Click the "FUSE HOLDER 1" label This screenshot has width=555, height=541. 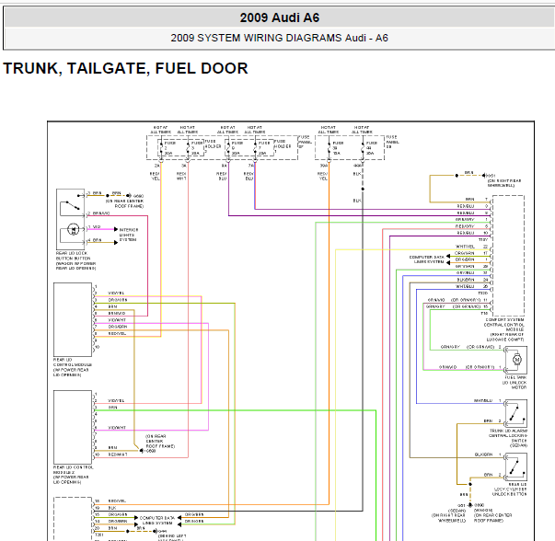(283, 146)
